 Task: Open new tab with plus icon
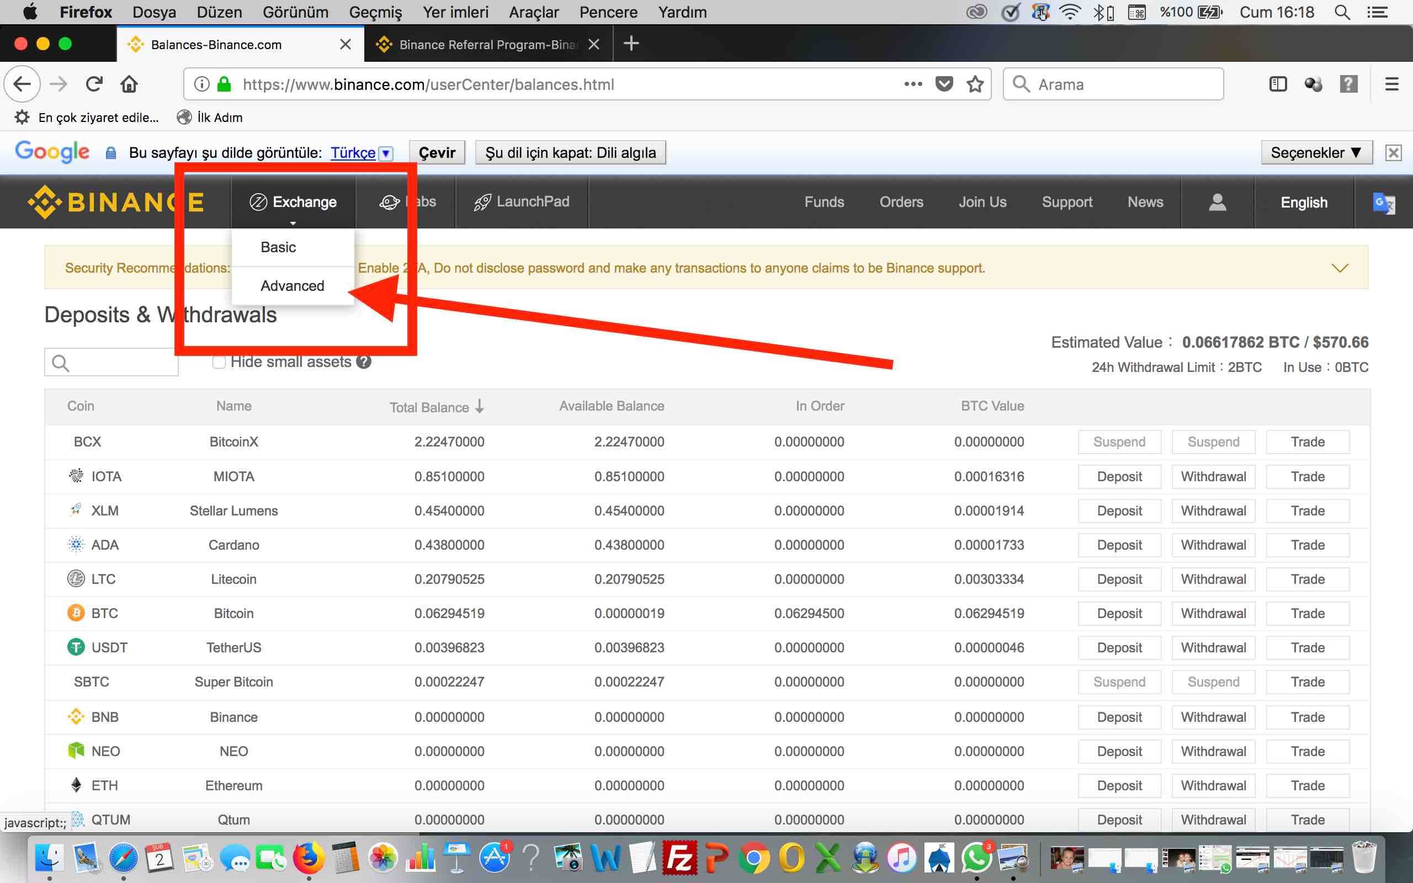pos(631,44)
